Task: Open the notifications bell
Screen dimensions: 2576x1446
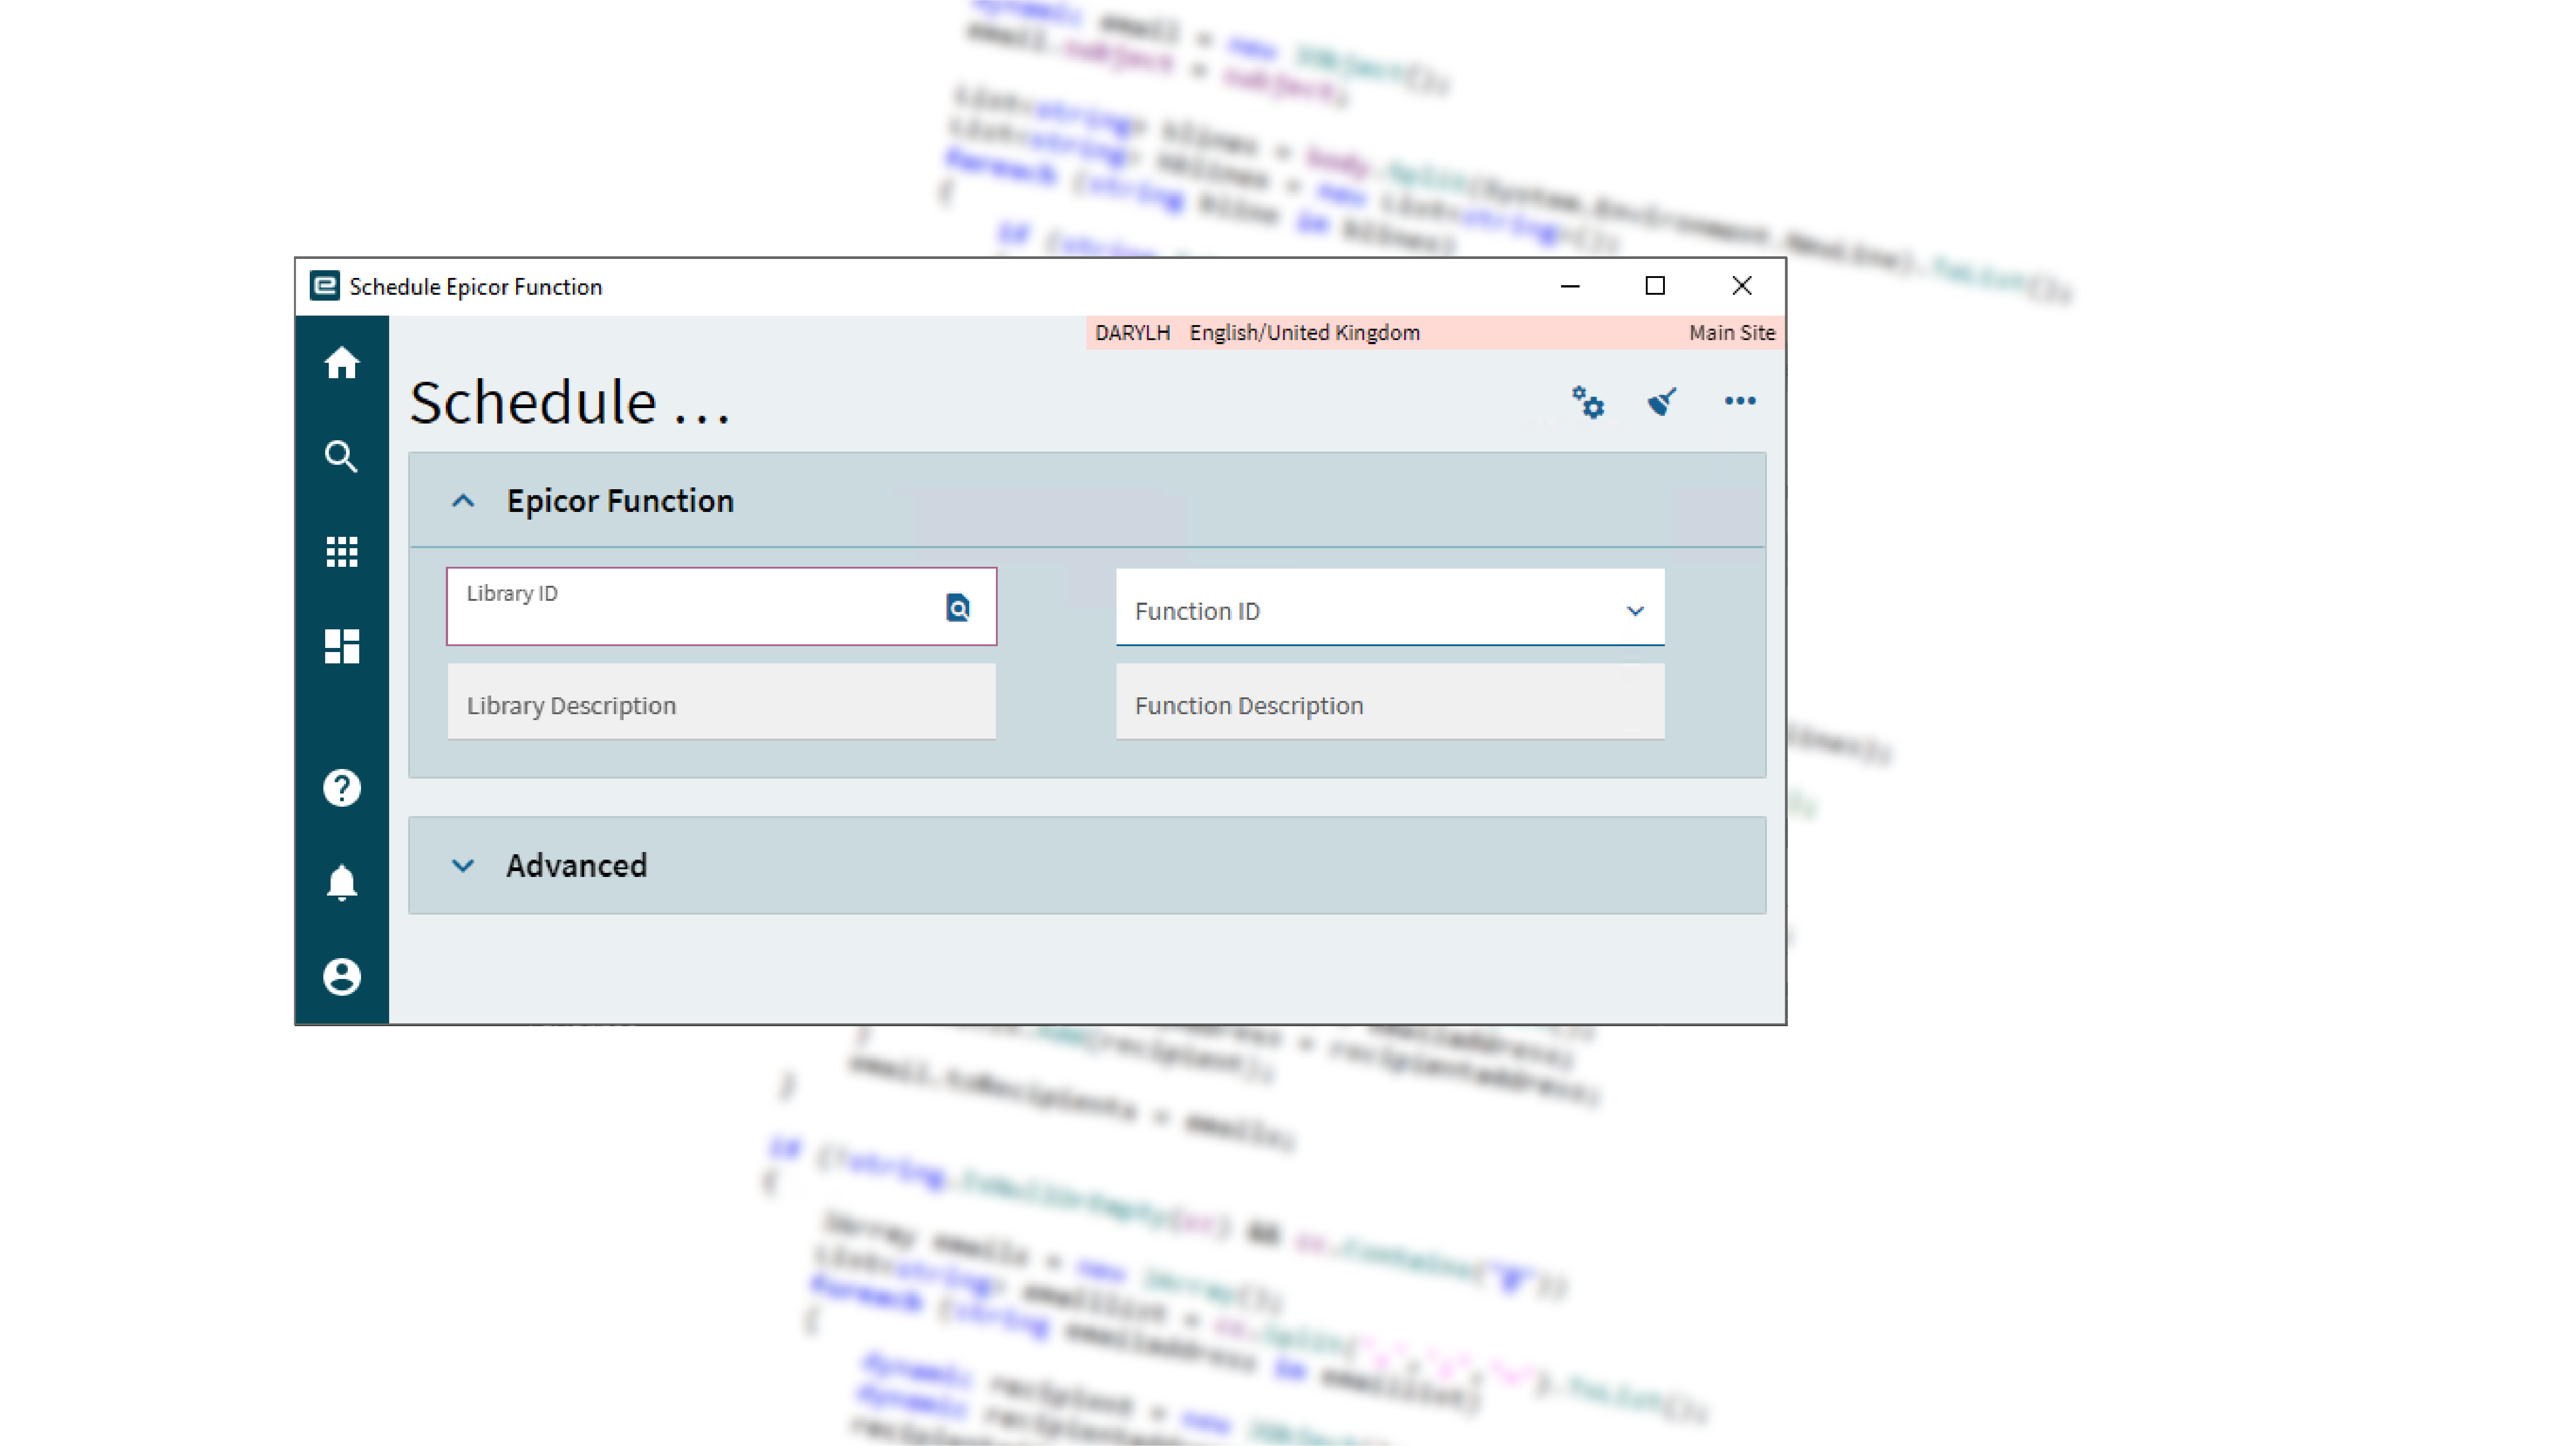Action: tap(341, 882)
